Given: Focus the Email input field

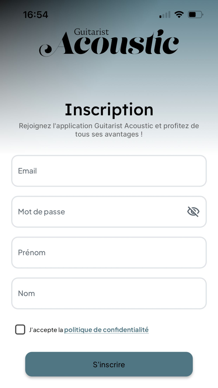Looking at the screenshot, I should [x=109, y=171].
